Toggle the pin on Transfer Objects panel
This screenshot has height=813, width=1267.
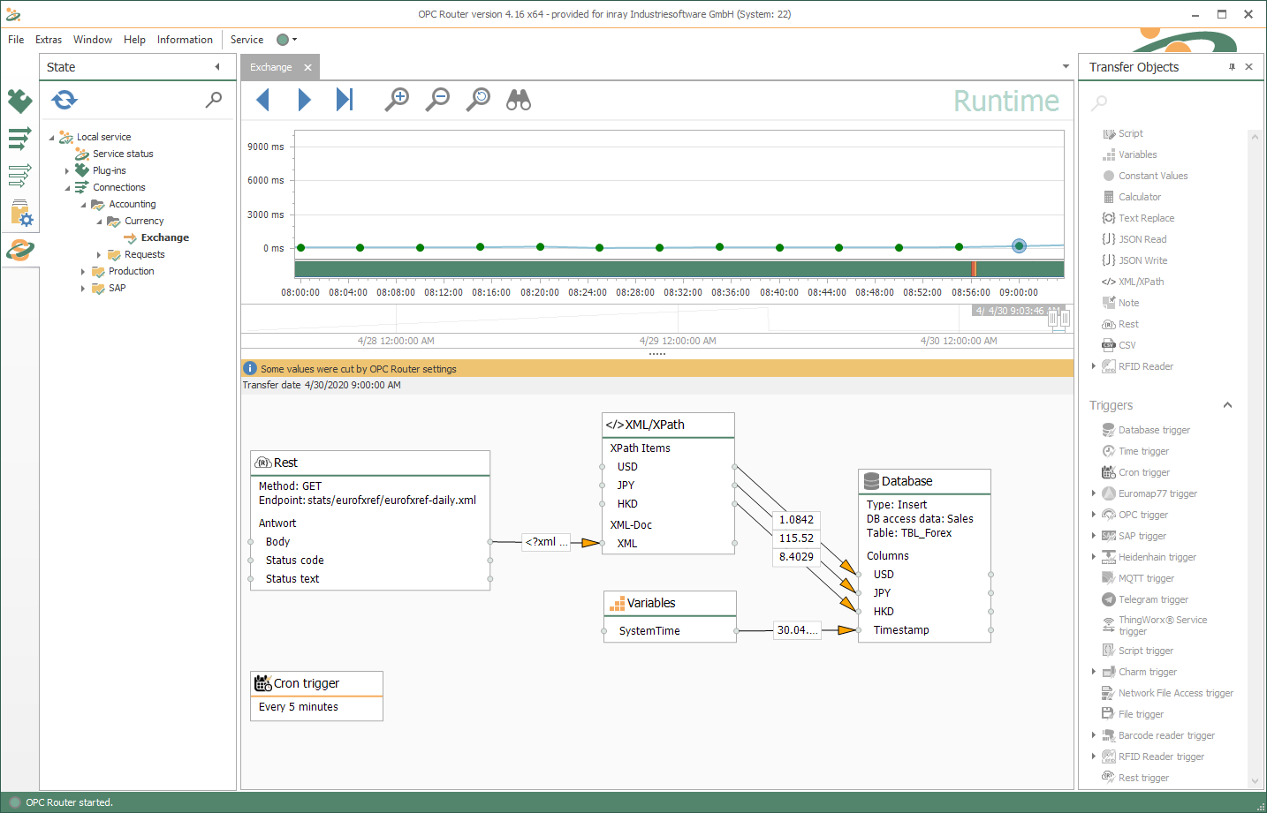pyautogui.click(x=1232, y=67)
